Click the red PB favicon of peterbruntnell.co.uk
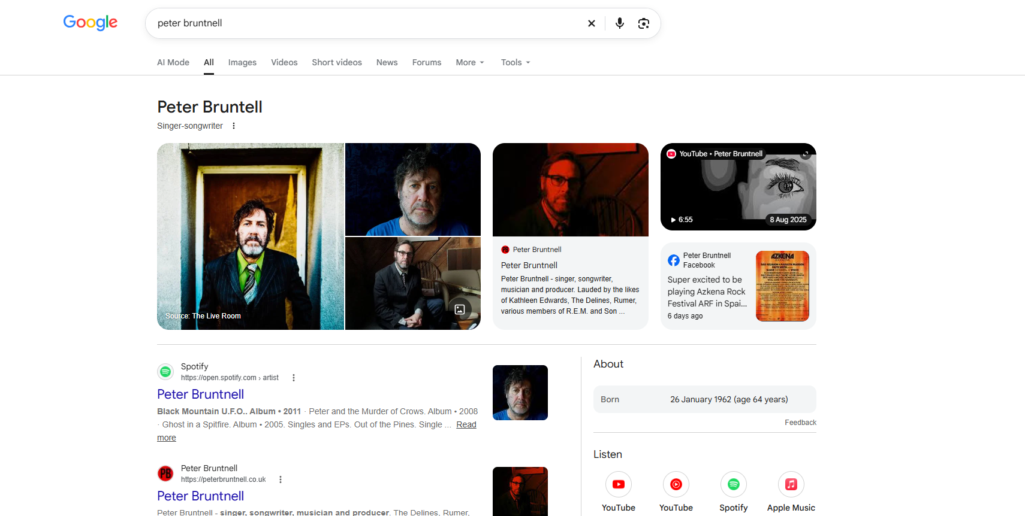1025x516 pixels. click(x=165, y=473)
